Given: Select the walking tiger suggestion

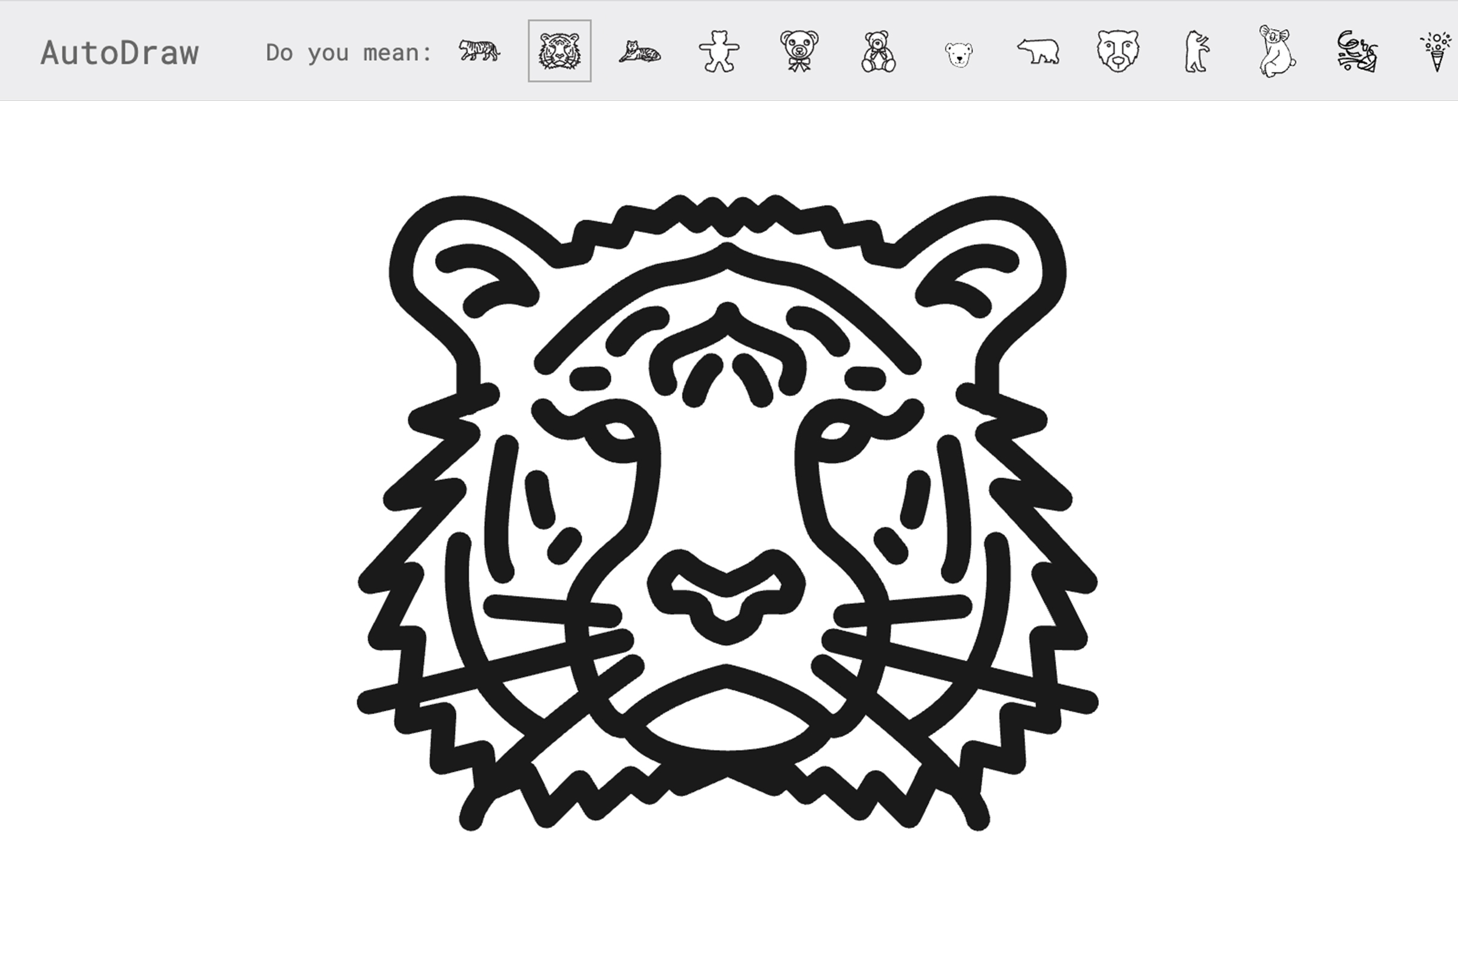Looking at the screenshot, I should click(479, 51).
